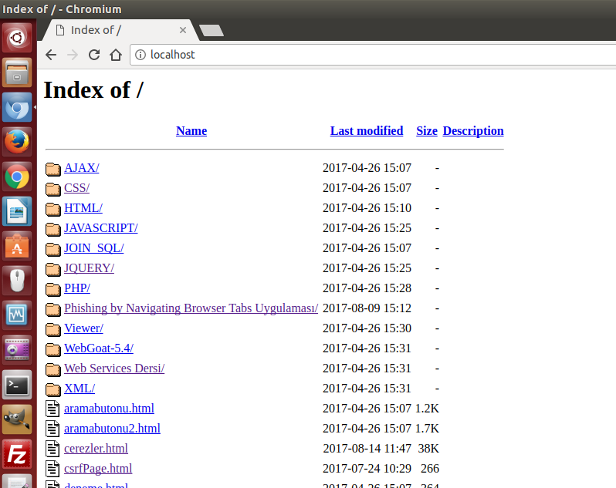Open the AJAX/ directory

pyautogui.click(x=82, y=168)
